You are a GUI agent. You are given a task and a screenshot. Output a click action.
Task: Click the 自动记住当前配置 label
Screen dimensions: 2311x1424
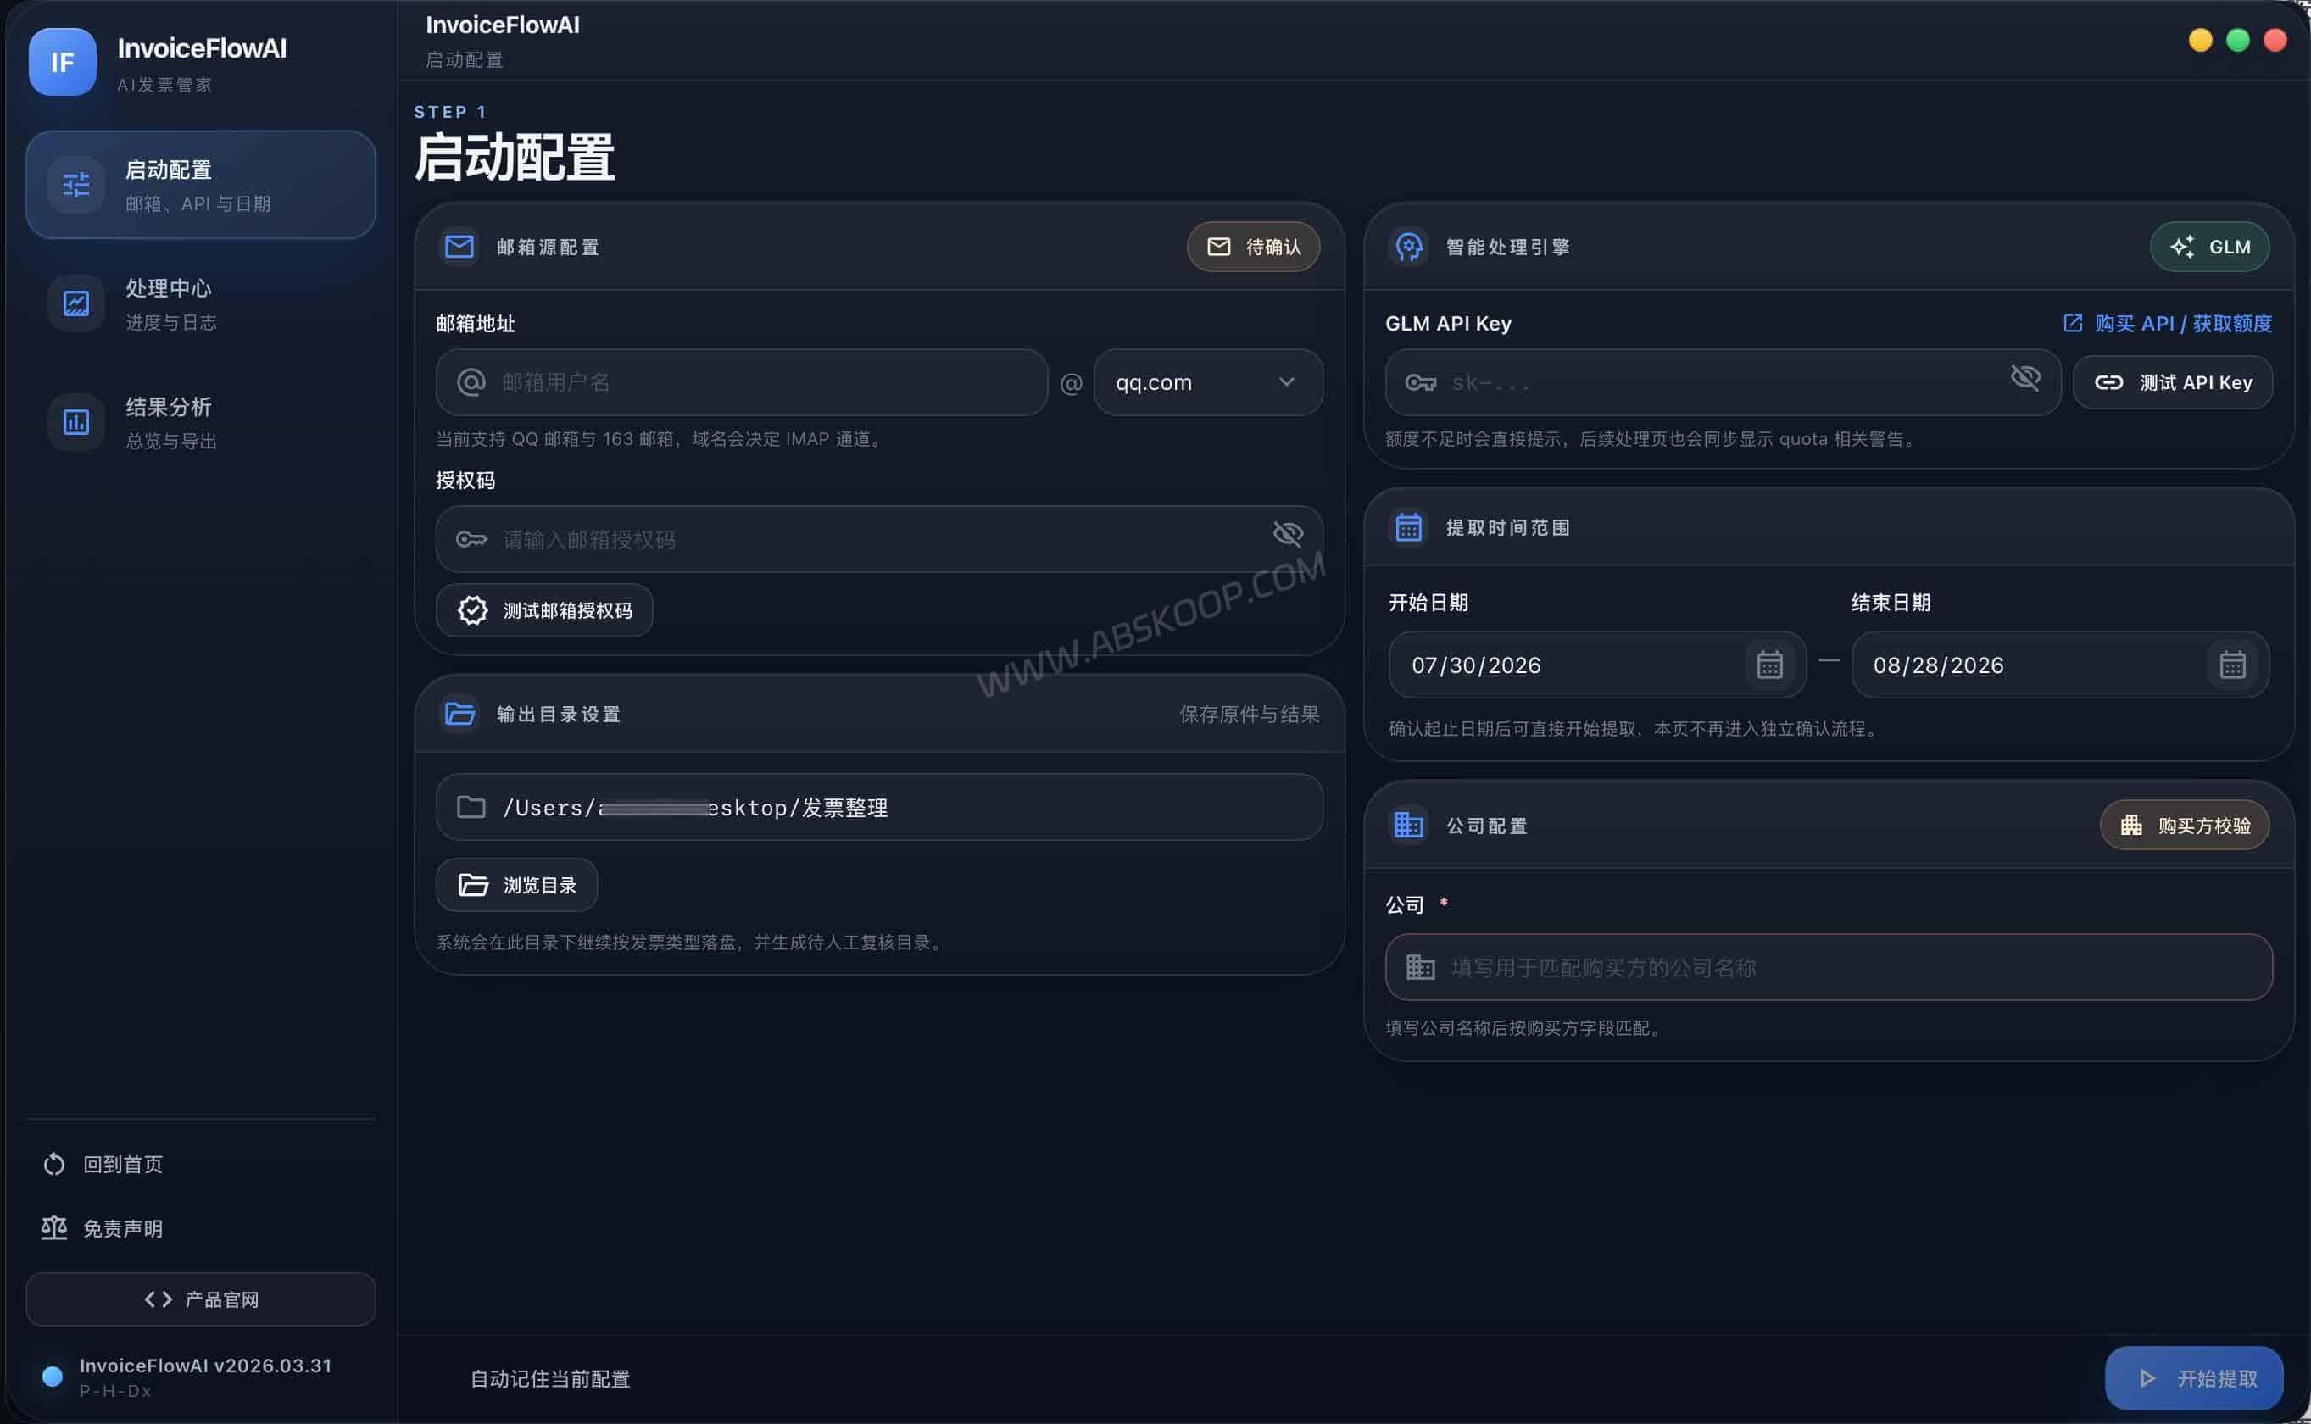[550, 1379]
